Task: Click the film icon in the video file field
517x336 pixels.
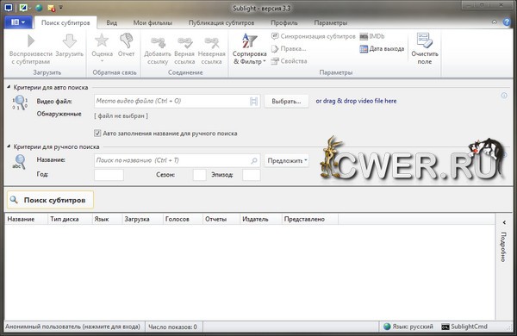Action: (253, 101)
